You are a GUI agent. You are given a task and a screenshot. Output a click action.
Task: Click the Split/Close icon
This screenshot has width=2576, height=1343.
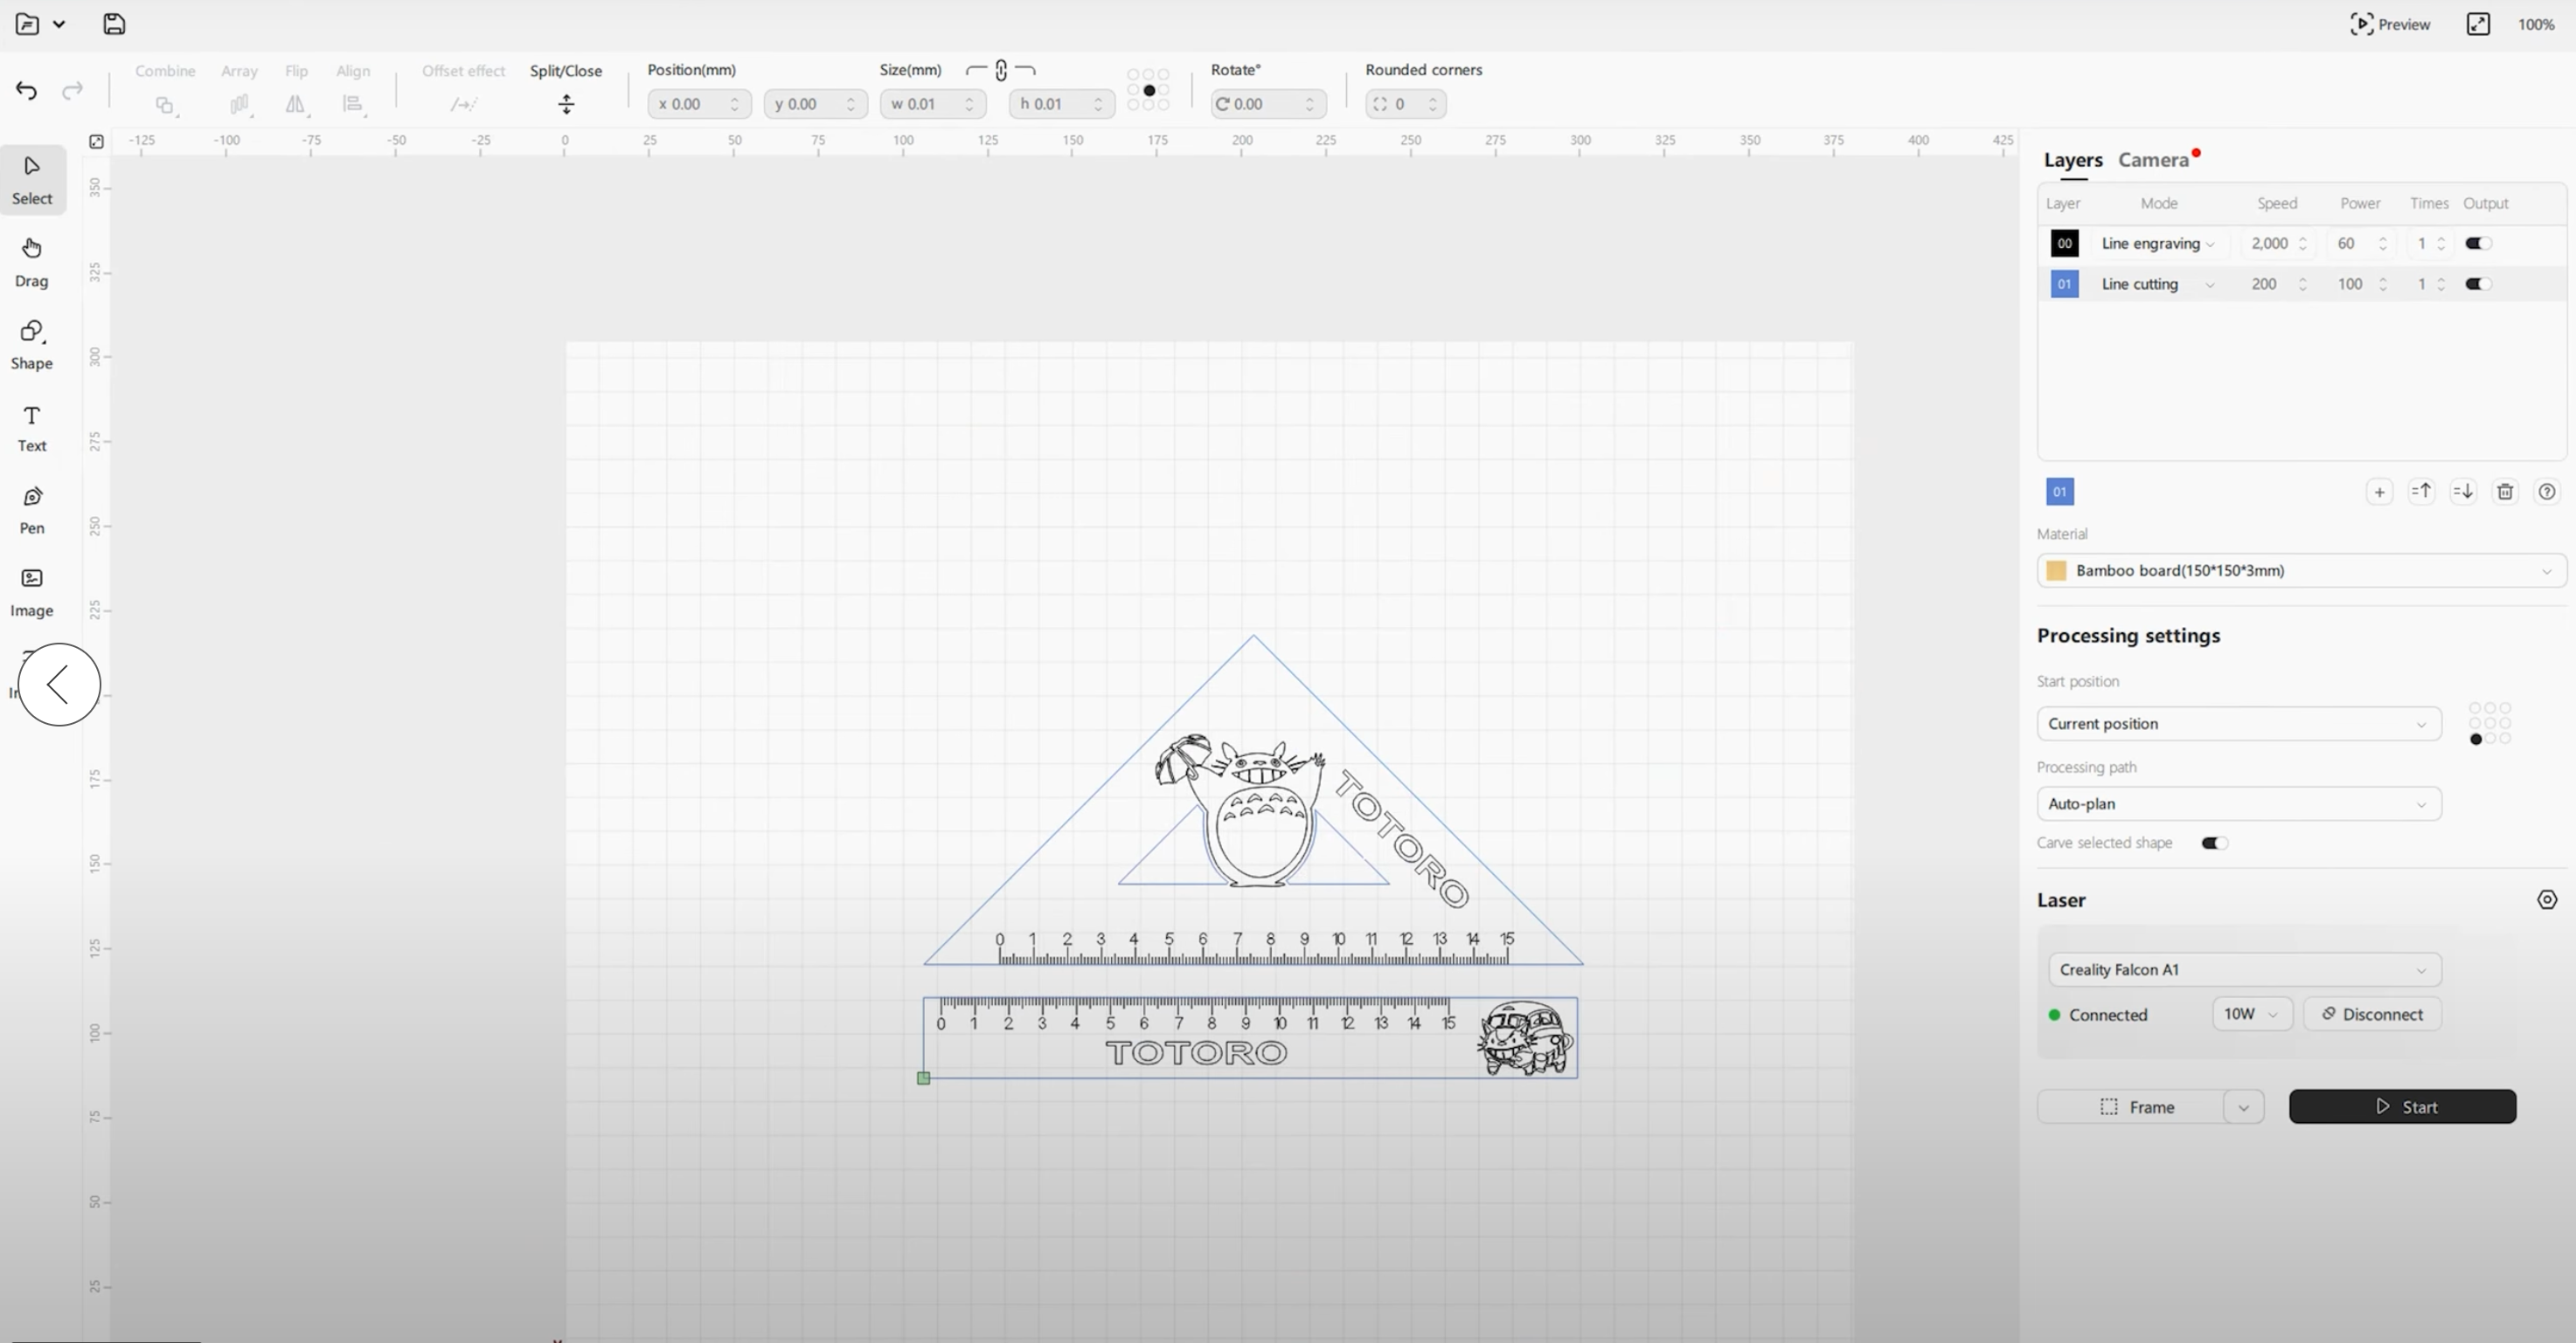pos(566,104)
